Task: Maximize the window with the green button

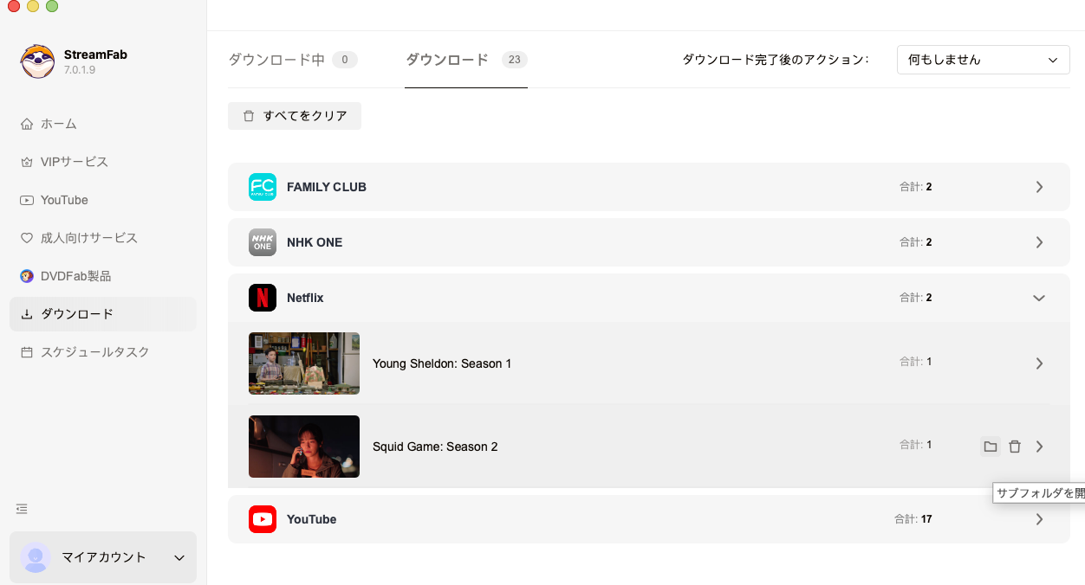Action: coord(52,6)
